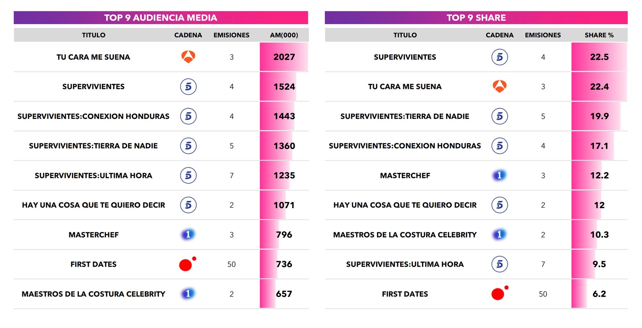Click the 50 emissions value for First Dates in share table
This screenshot has height=328, width=642.
point(543,294)
